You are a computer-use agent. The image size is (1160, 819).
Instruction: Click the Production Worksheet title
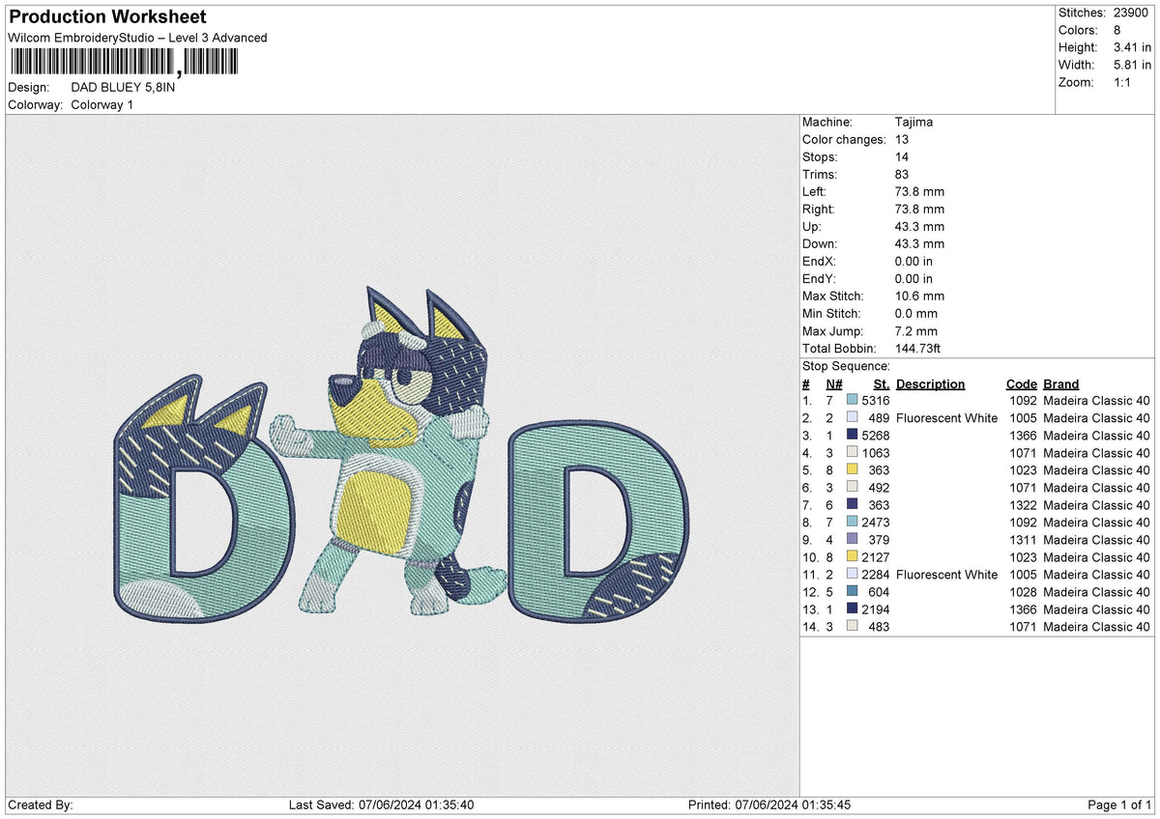coord(107,17)
